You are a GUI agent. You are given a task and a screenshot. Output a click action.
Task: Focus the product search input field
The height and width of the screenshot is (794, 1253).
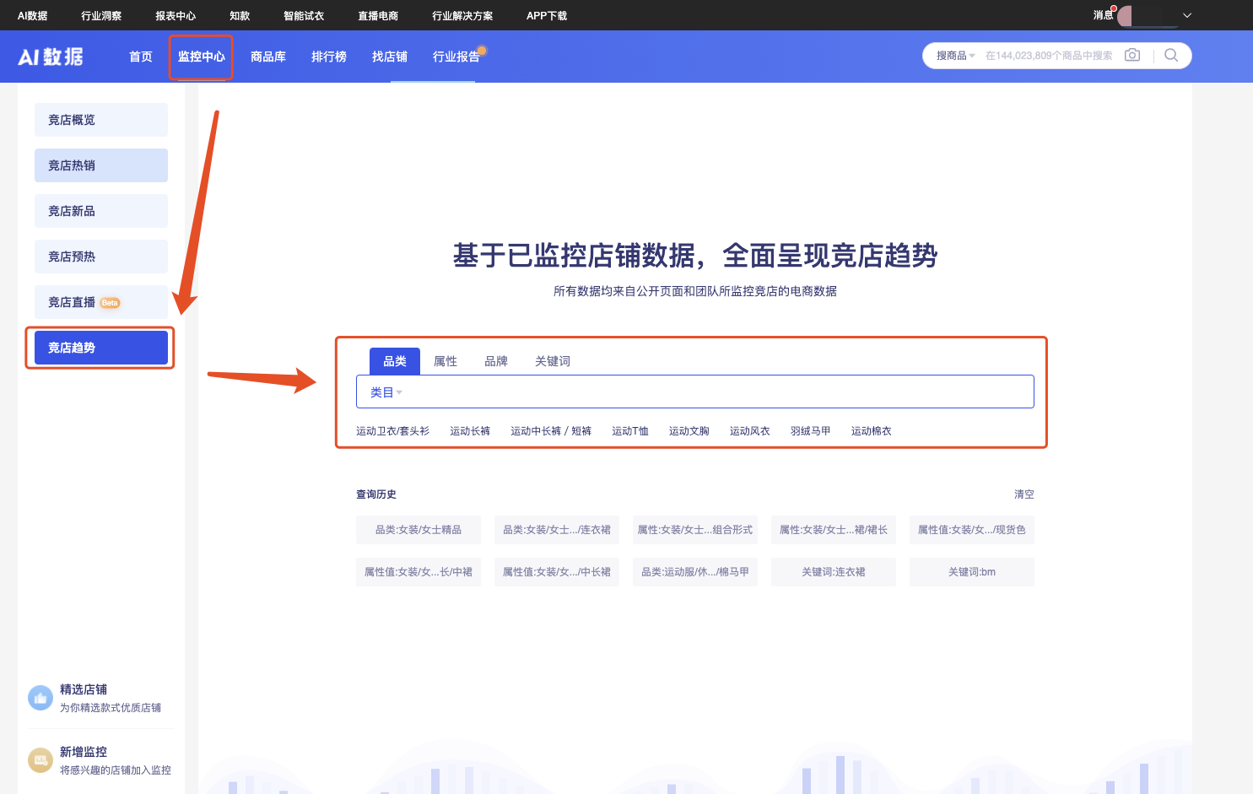[1049, 56]
